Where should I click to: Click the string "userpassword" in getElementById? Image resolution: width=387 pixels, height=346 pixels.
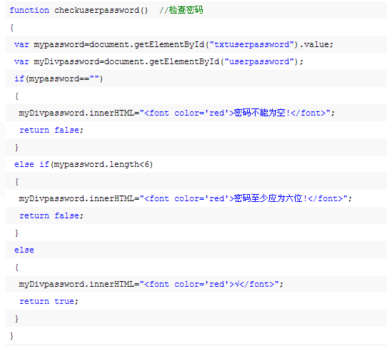[x=259, y=61]
